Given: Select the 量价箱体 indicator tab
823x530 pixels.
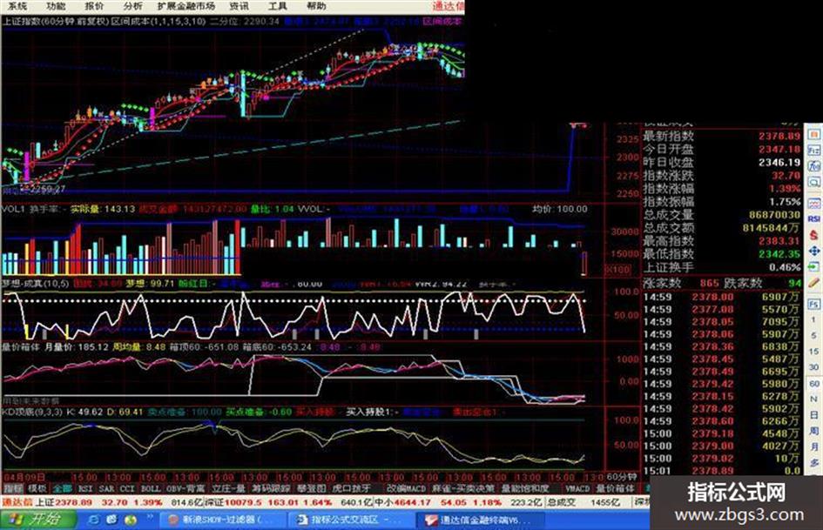Looking at the screenshot, I should pos(615,488).
